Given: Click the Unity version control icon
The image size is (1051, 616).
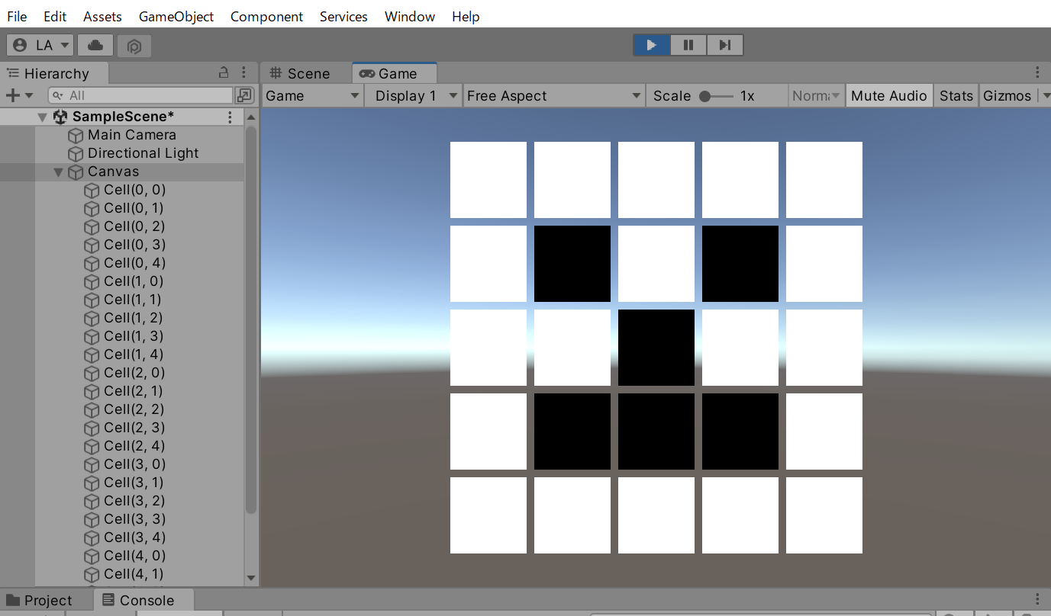Looking at the screenshot, I should tap(134, 46).
